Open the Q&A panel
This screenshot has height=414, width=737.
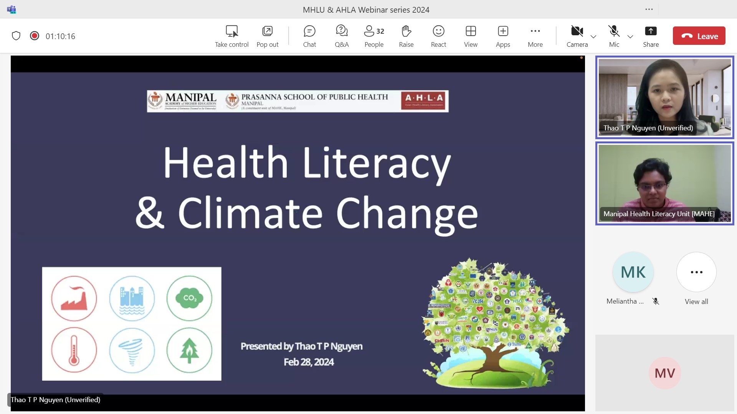[342, 36]
